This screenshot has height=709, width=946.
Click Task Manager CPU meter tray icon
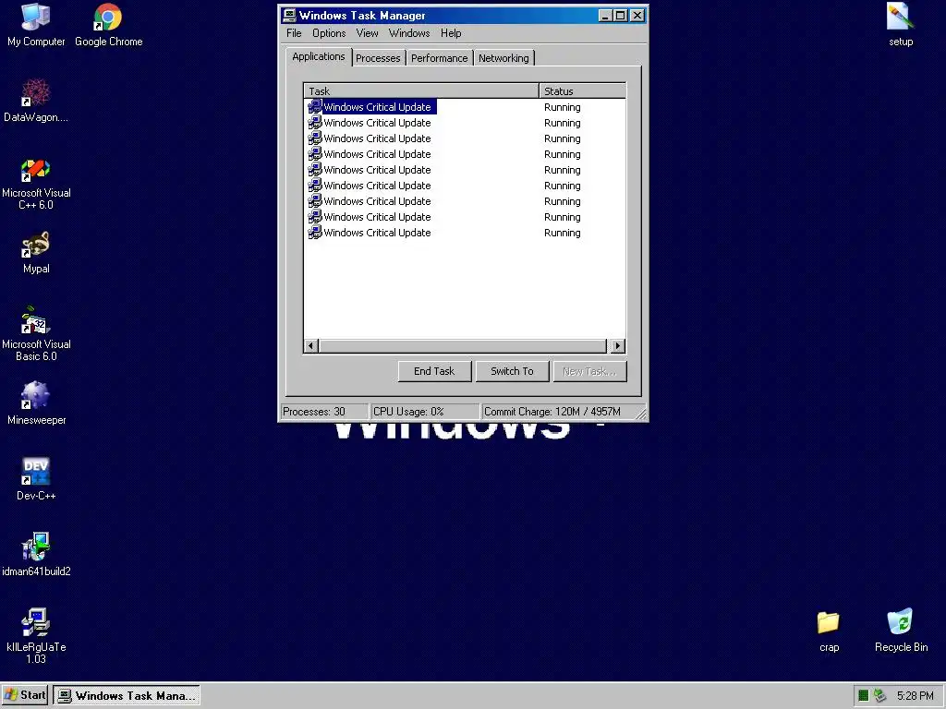coord(864,696)
